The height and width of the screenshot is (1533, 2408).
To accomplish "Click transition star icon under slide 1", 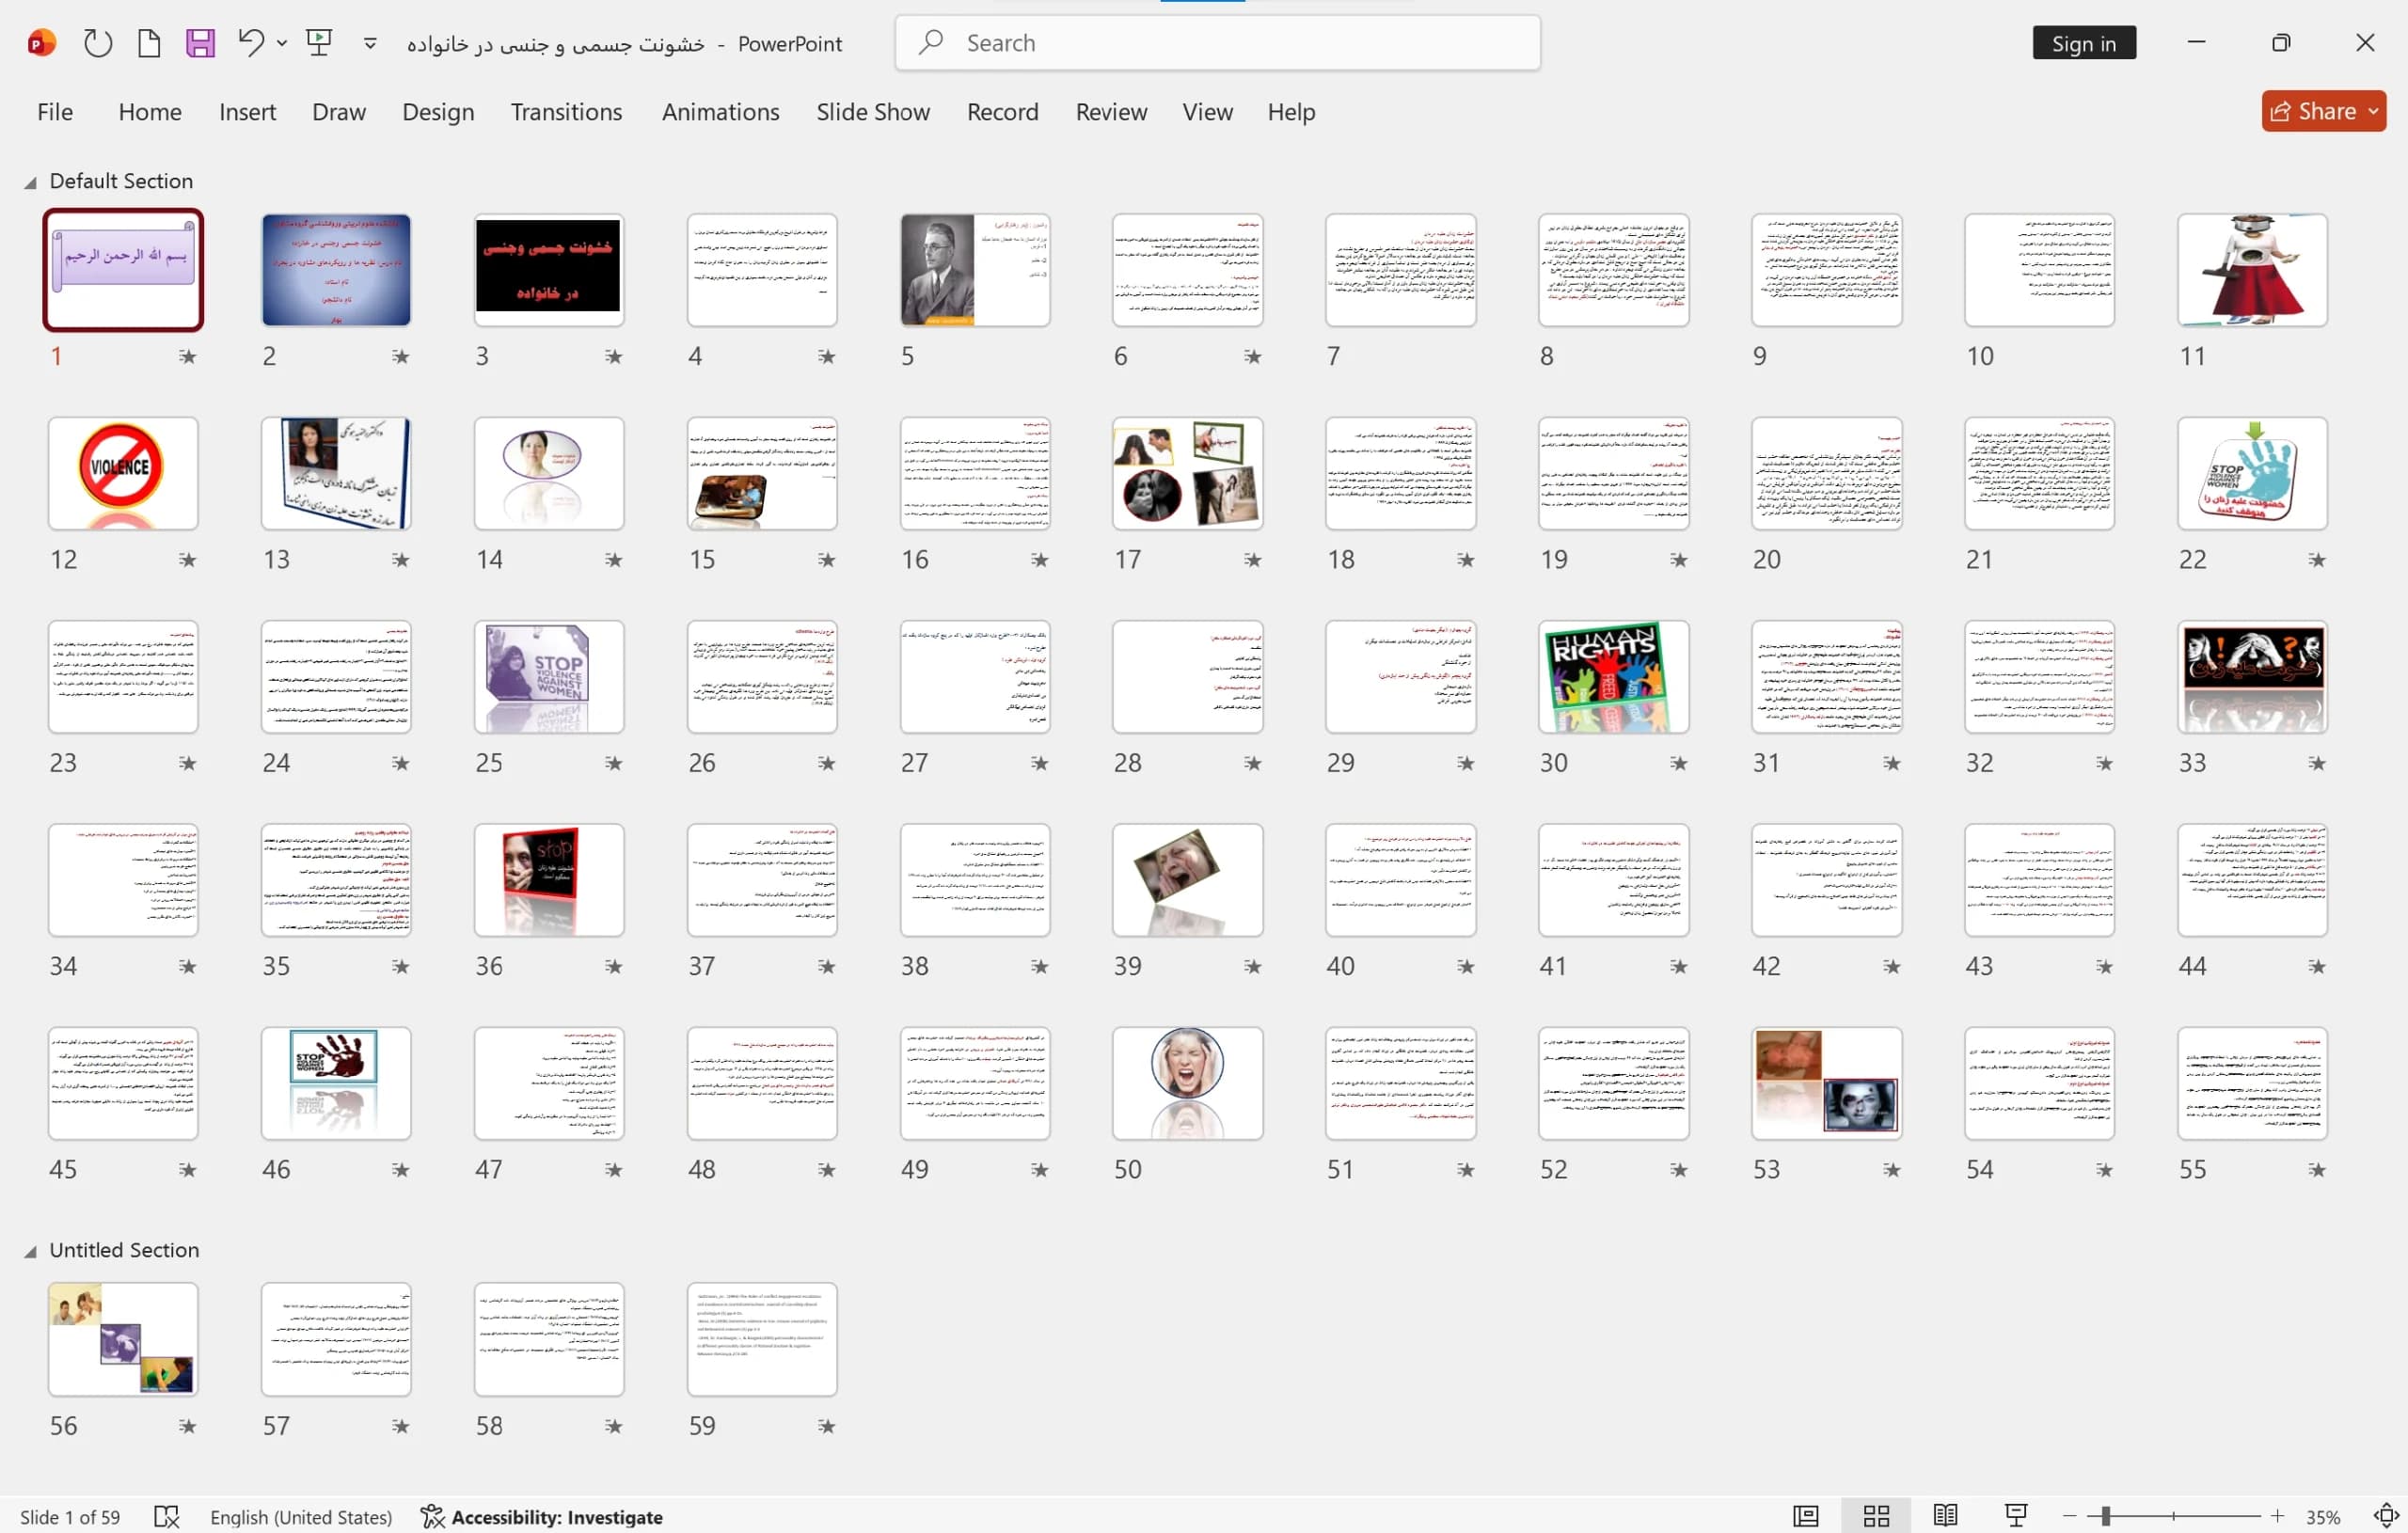I will pyautogui.click(x=187, y=356).
